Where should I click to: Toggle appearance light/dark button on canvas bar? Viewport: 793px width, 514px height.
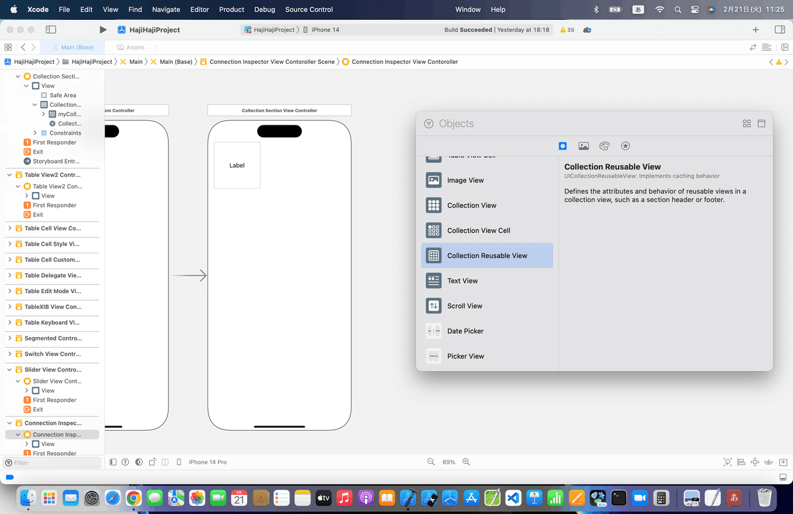[139, 462]
